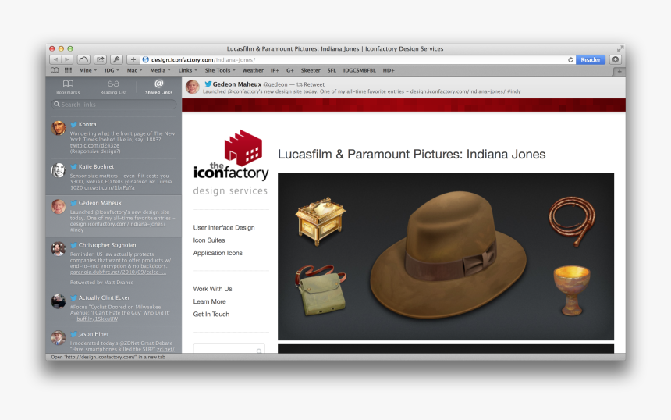Open Icon Suites link
Image resolution: width=671 pixels, height=420 pixels.
pyautogui.click(x=209, y=240)
